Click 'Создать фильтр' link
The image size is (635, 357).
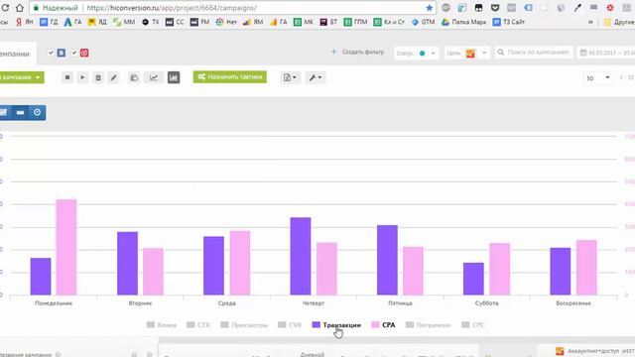click(357, 52)
